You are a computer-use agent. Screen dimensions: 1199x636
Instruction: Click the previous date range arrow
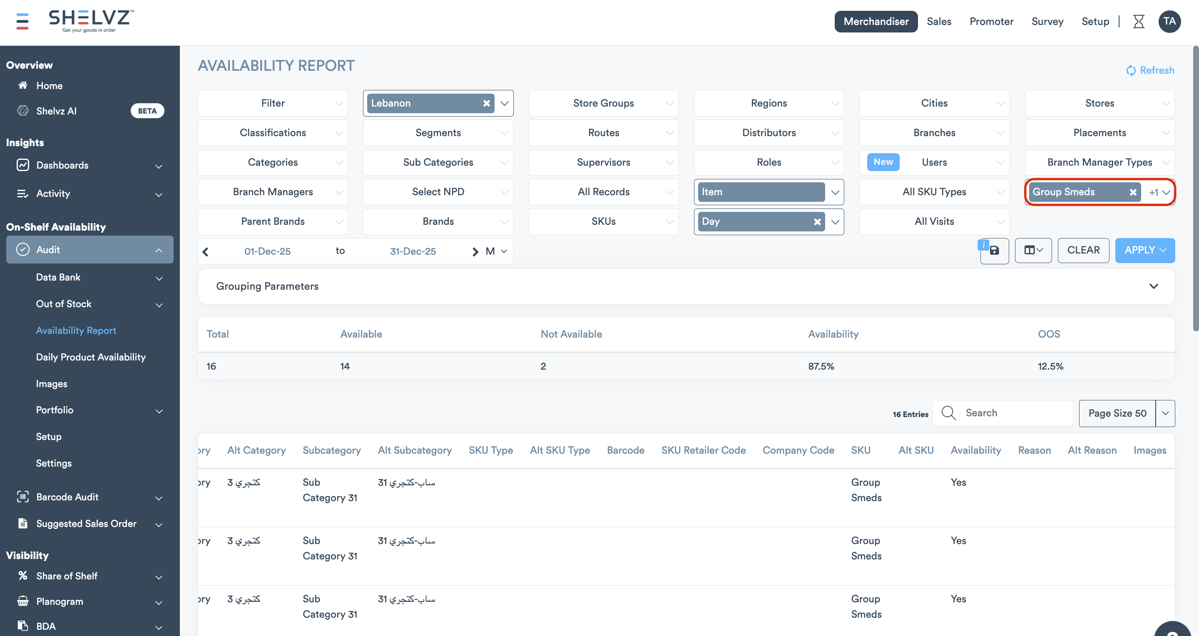point(205,252)
